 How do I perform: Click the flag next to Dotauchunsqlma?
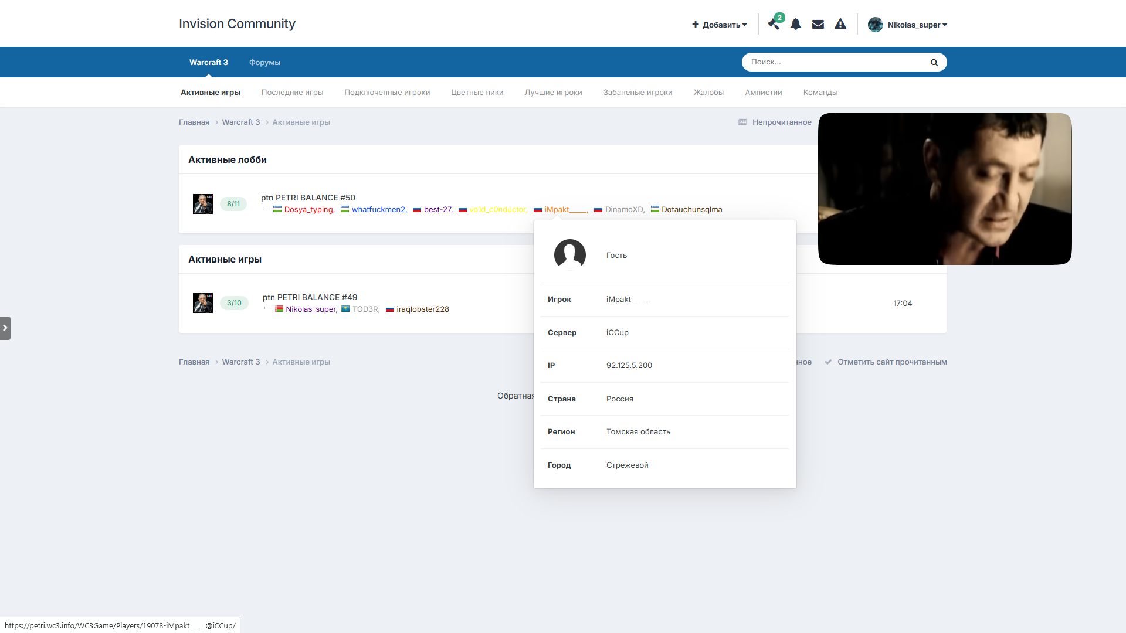pyautogui.click(x=655, y=209)
